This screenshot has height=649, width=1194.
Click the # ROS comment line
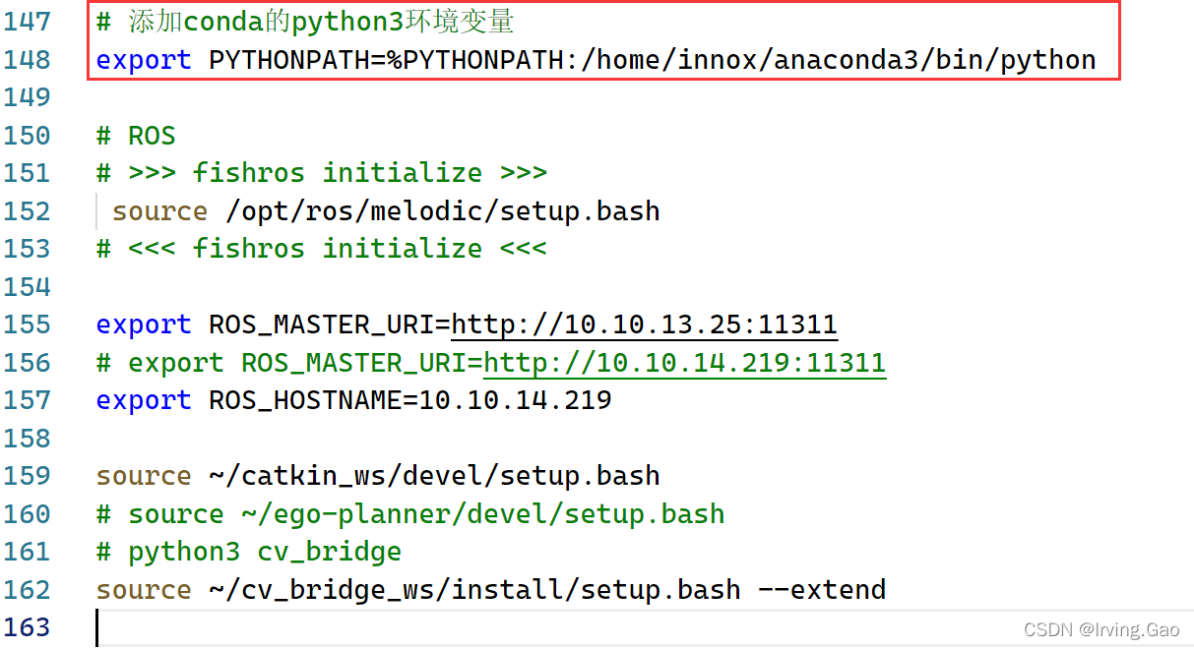[x=135, y=135]
